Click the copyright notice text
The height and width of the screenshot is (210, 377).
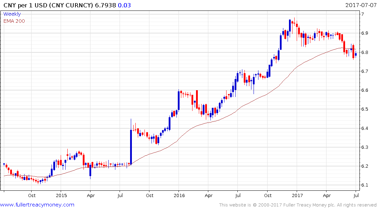(x=298, y=205)
